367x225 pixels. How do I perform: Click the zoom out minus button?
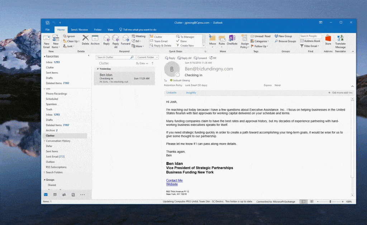point(318,202)
